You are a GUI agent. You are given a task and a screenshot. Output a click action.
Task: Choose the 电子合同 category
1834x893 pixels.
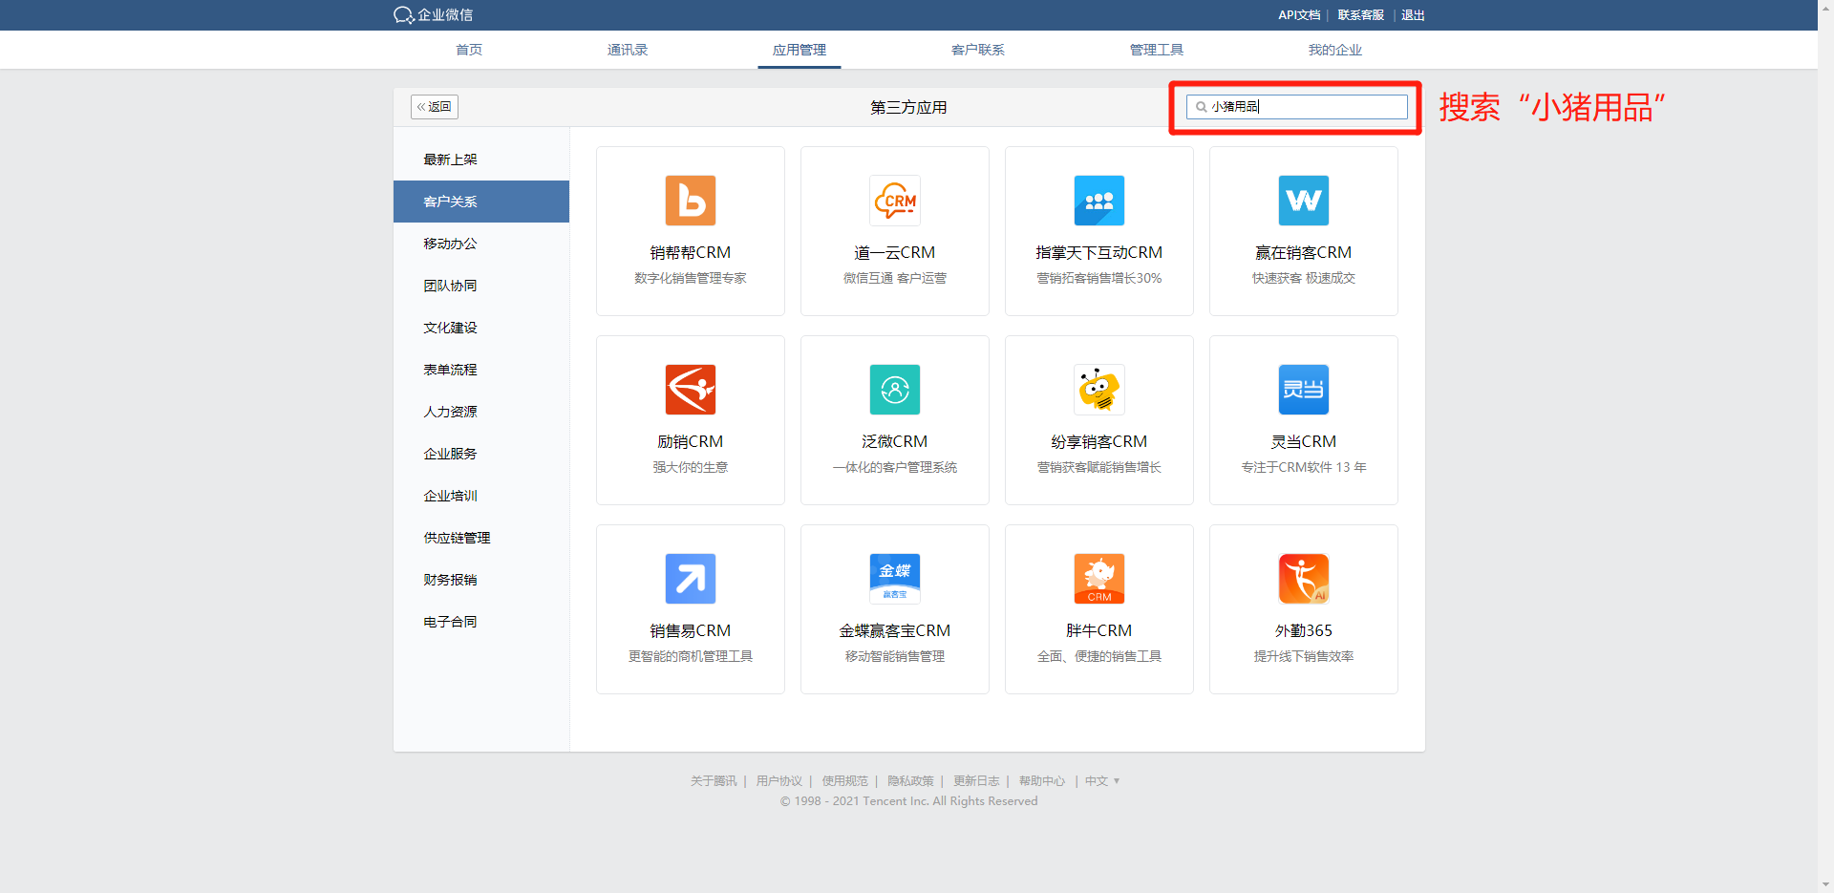tap(481, 622)
